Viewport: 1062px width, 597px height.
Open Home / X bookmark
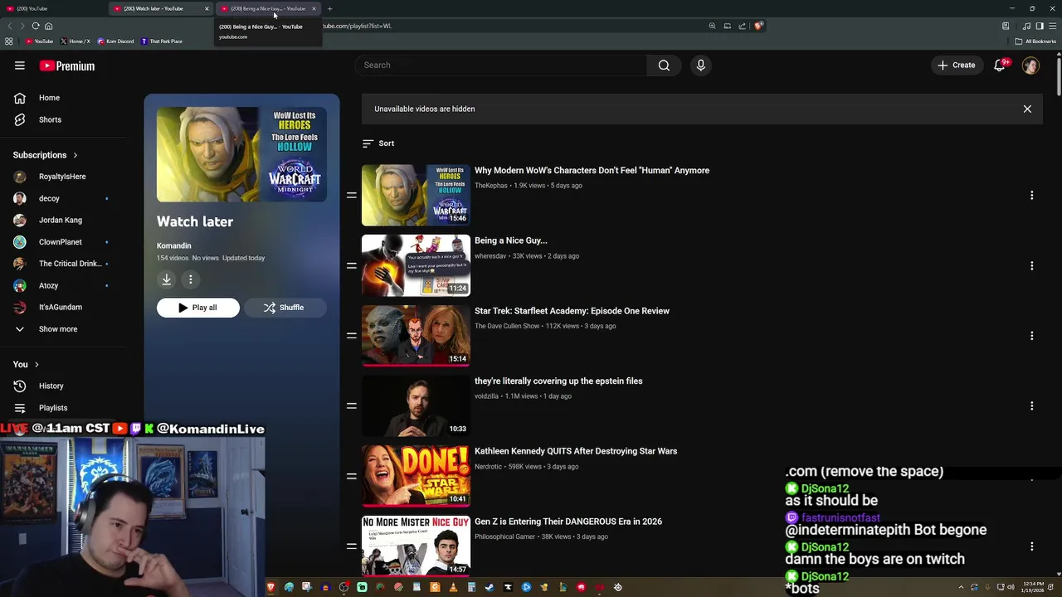[x=75, y=41]
